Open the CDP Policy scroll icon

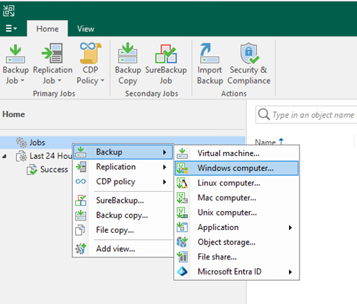click(90, 53)
